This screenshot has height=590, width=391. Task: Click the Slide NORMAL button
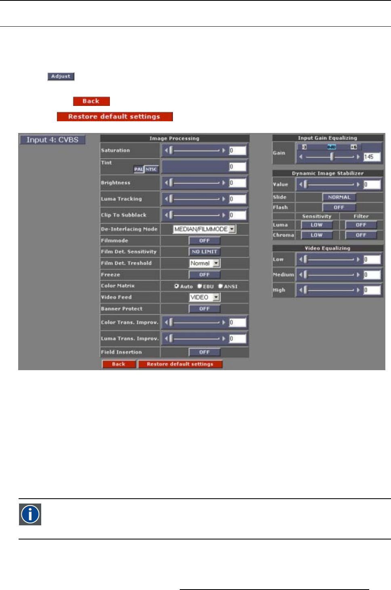pyautogui.click(x=339, y=197)
